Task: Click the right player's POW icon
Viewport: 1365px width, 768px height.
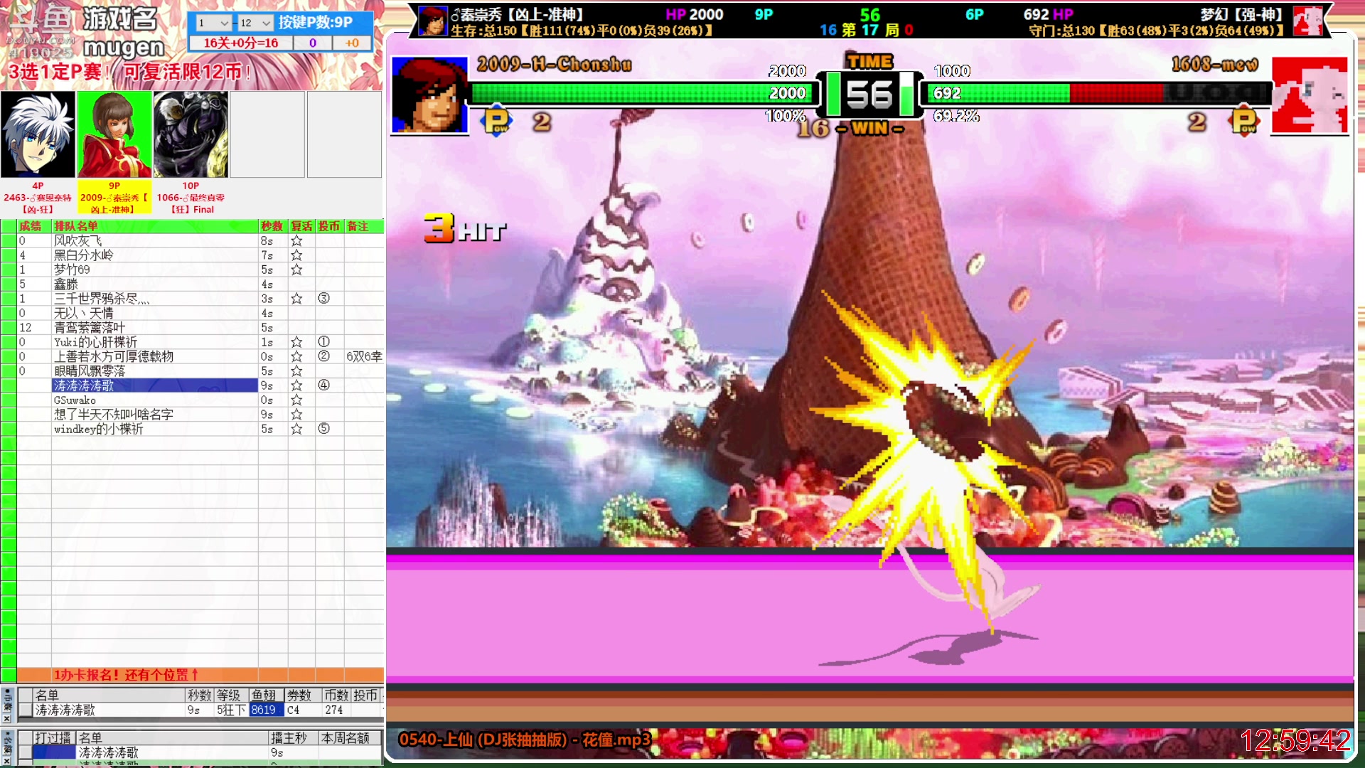Action: click(x=1244, y=121)
